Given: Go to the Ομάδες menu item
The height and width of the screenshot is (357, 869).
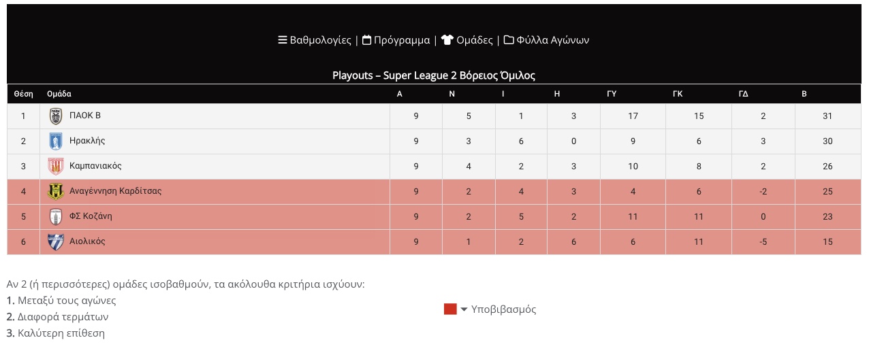Looking at the screenshot, I should coord(475,40).
